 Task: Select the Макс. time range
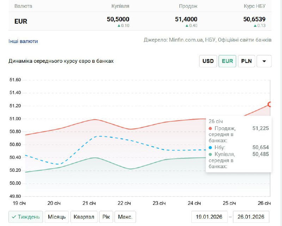coord(125,217)
